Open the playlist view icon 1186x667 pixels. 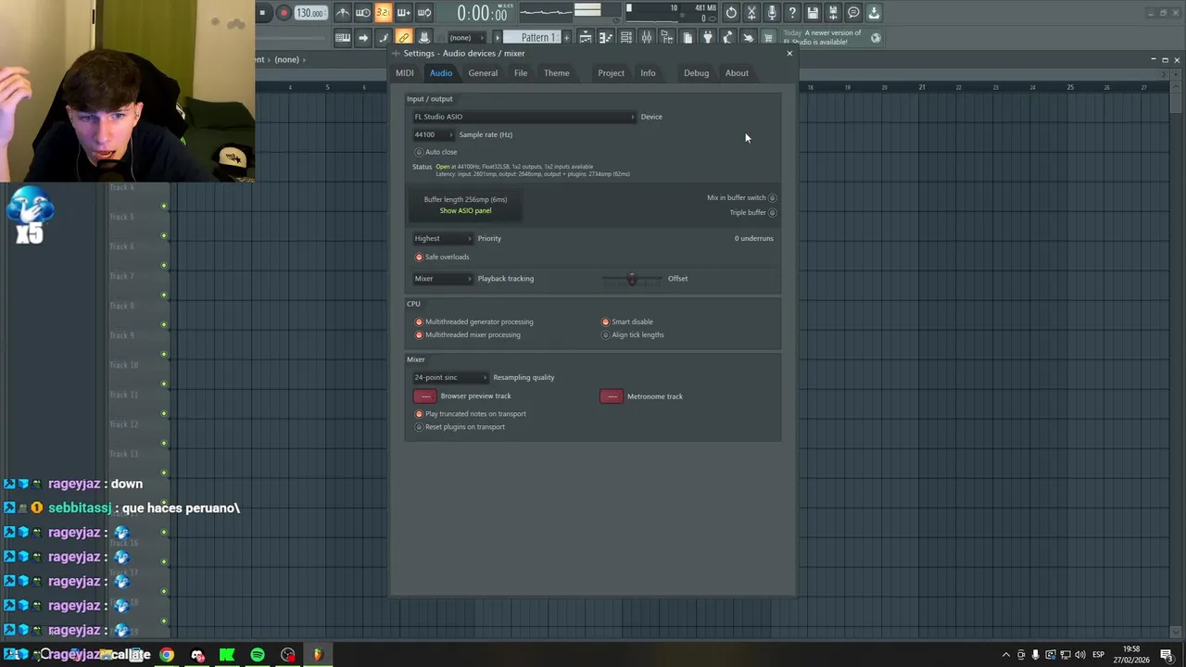[585, 37]
